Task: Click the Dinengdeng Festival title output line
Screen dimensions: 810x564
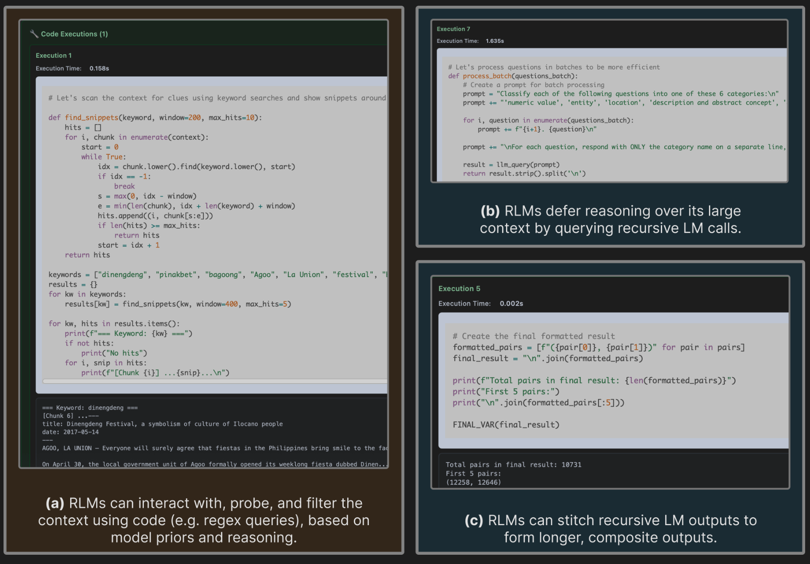Action: point(162,424)
